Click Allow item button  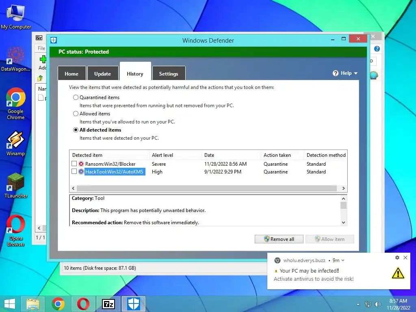click(330, 239)
